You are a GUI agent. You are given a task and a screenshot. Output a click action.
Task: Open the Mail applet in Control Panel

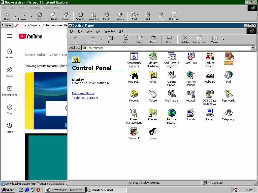pyautogui.click(x=228, y=77)
